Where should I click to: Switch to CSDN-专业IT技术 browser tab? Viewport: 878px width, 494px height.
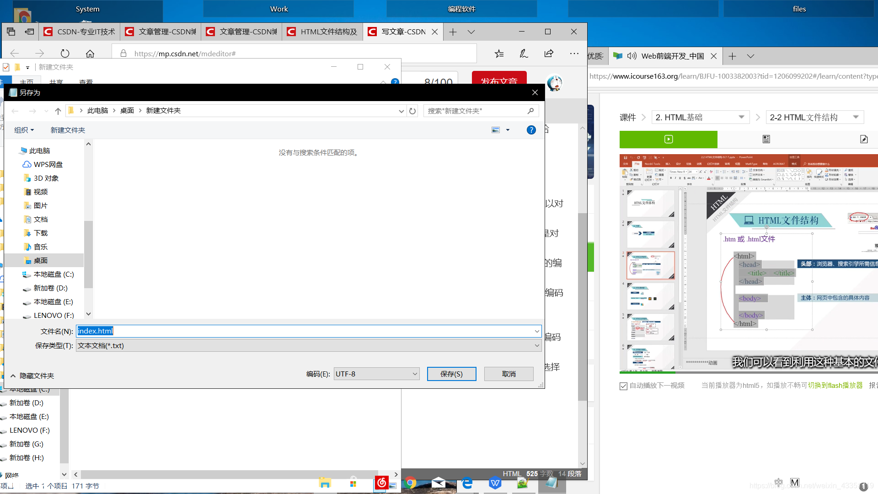click(80, 32)
